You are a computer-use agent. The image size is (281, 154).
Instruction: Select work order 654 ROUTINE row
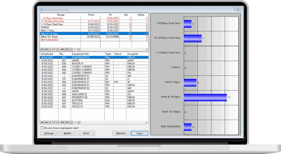[x=94, y=100]
